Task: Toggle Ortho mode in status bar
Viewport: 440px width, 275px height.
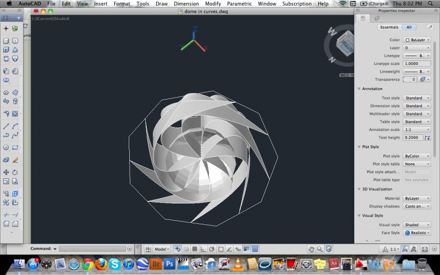Action: 203,249
